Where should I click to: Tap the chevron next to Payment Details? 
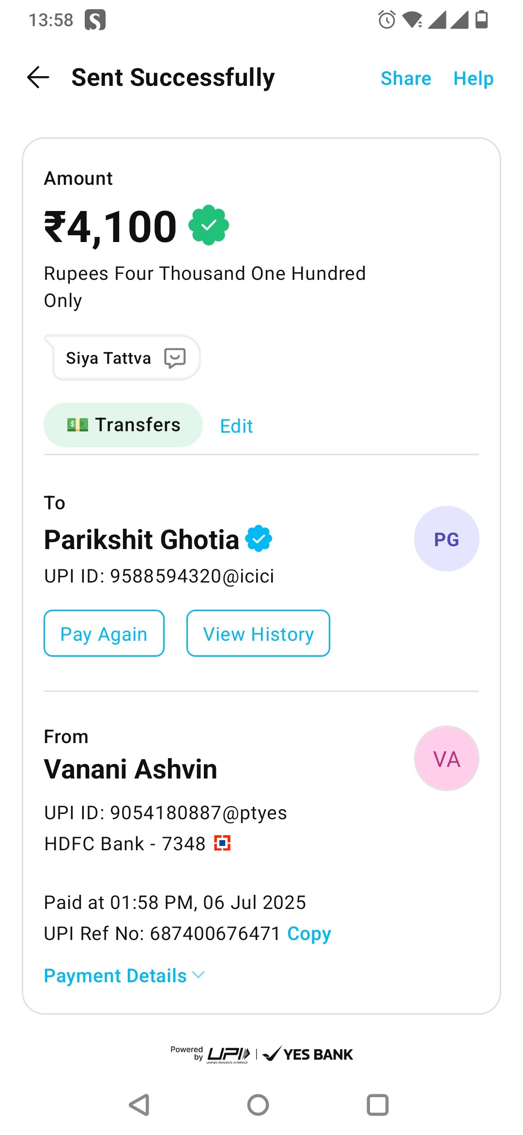click(x=199, y=975)
